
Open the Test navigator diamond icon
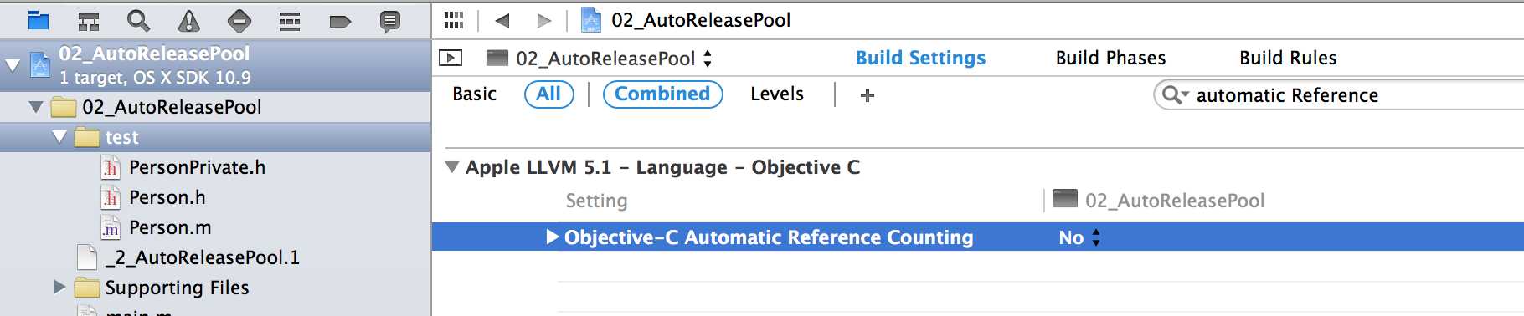[239, 20]
